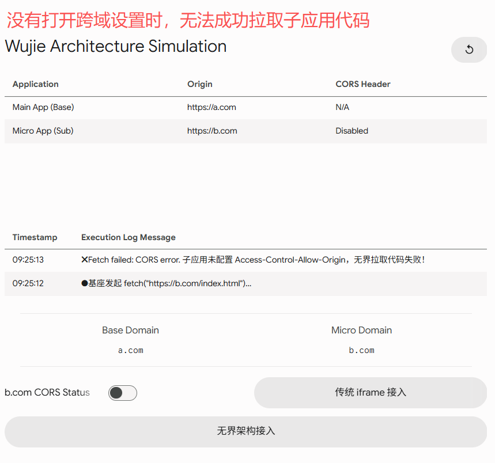Click the N/A CORS header cell

tap(342, 107)
